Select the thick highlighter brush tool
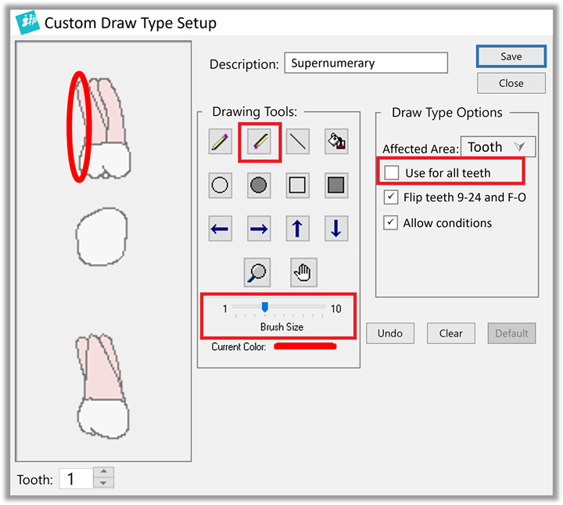The image size is (563, 505). click(x=260, y=142)
